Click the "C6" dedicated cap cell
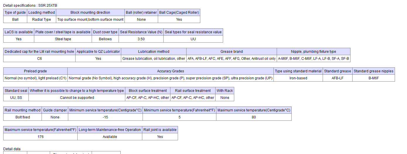Image resolution: width=407 pixels, height=154 pixels. tap(39, 59)
